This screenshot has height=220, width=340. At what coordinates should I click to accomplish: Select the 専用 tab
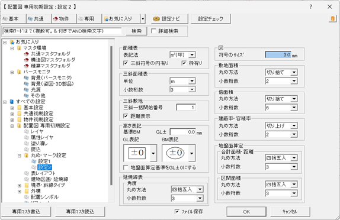tap(89, 19)
